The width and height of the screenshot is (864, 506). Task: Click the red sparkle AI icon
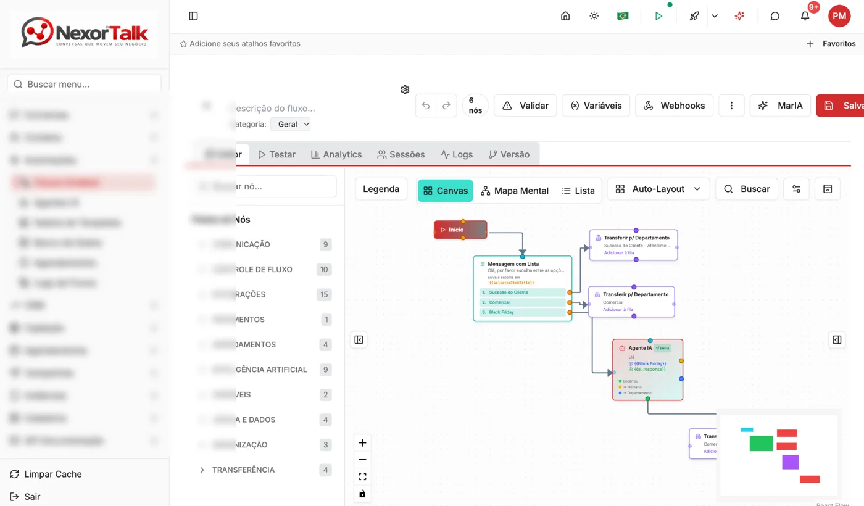pyautogui.click(x=739, y=16)
